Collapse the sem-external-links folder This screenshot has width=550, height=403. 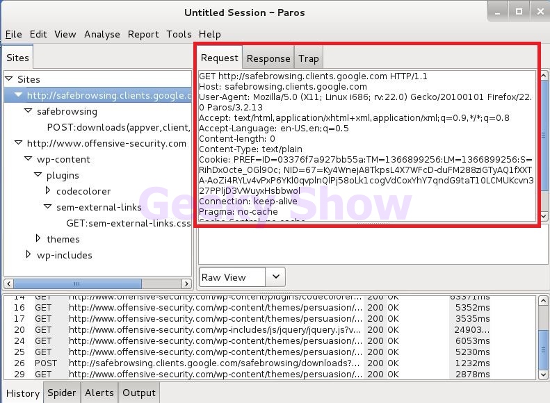tap(48, 206)
